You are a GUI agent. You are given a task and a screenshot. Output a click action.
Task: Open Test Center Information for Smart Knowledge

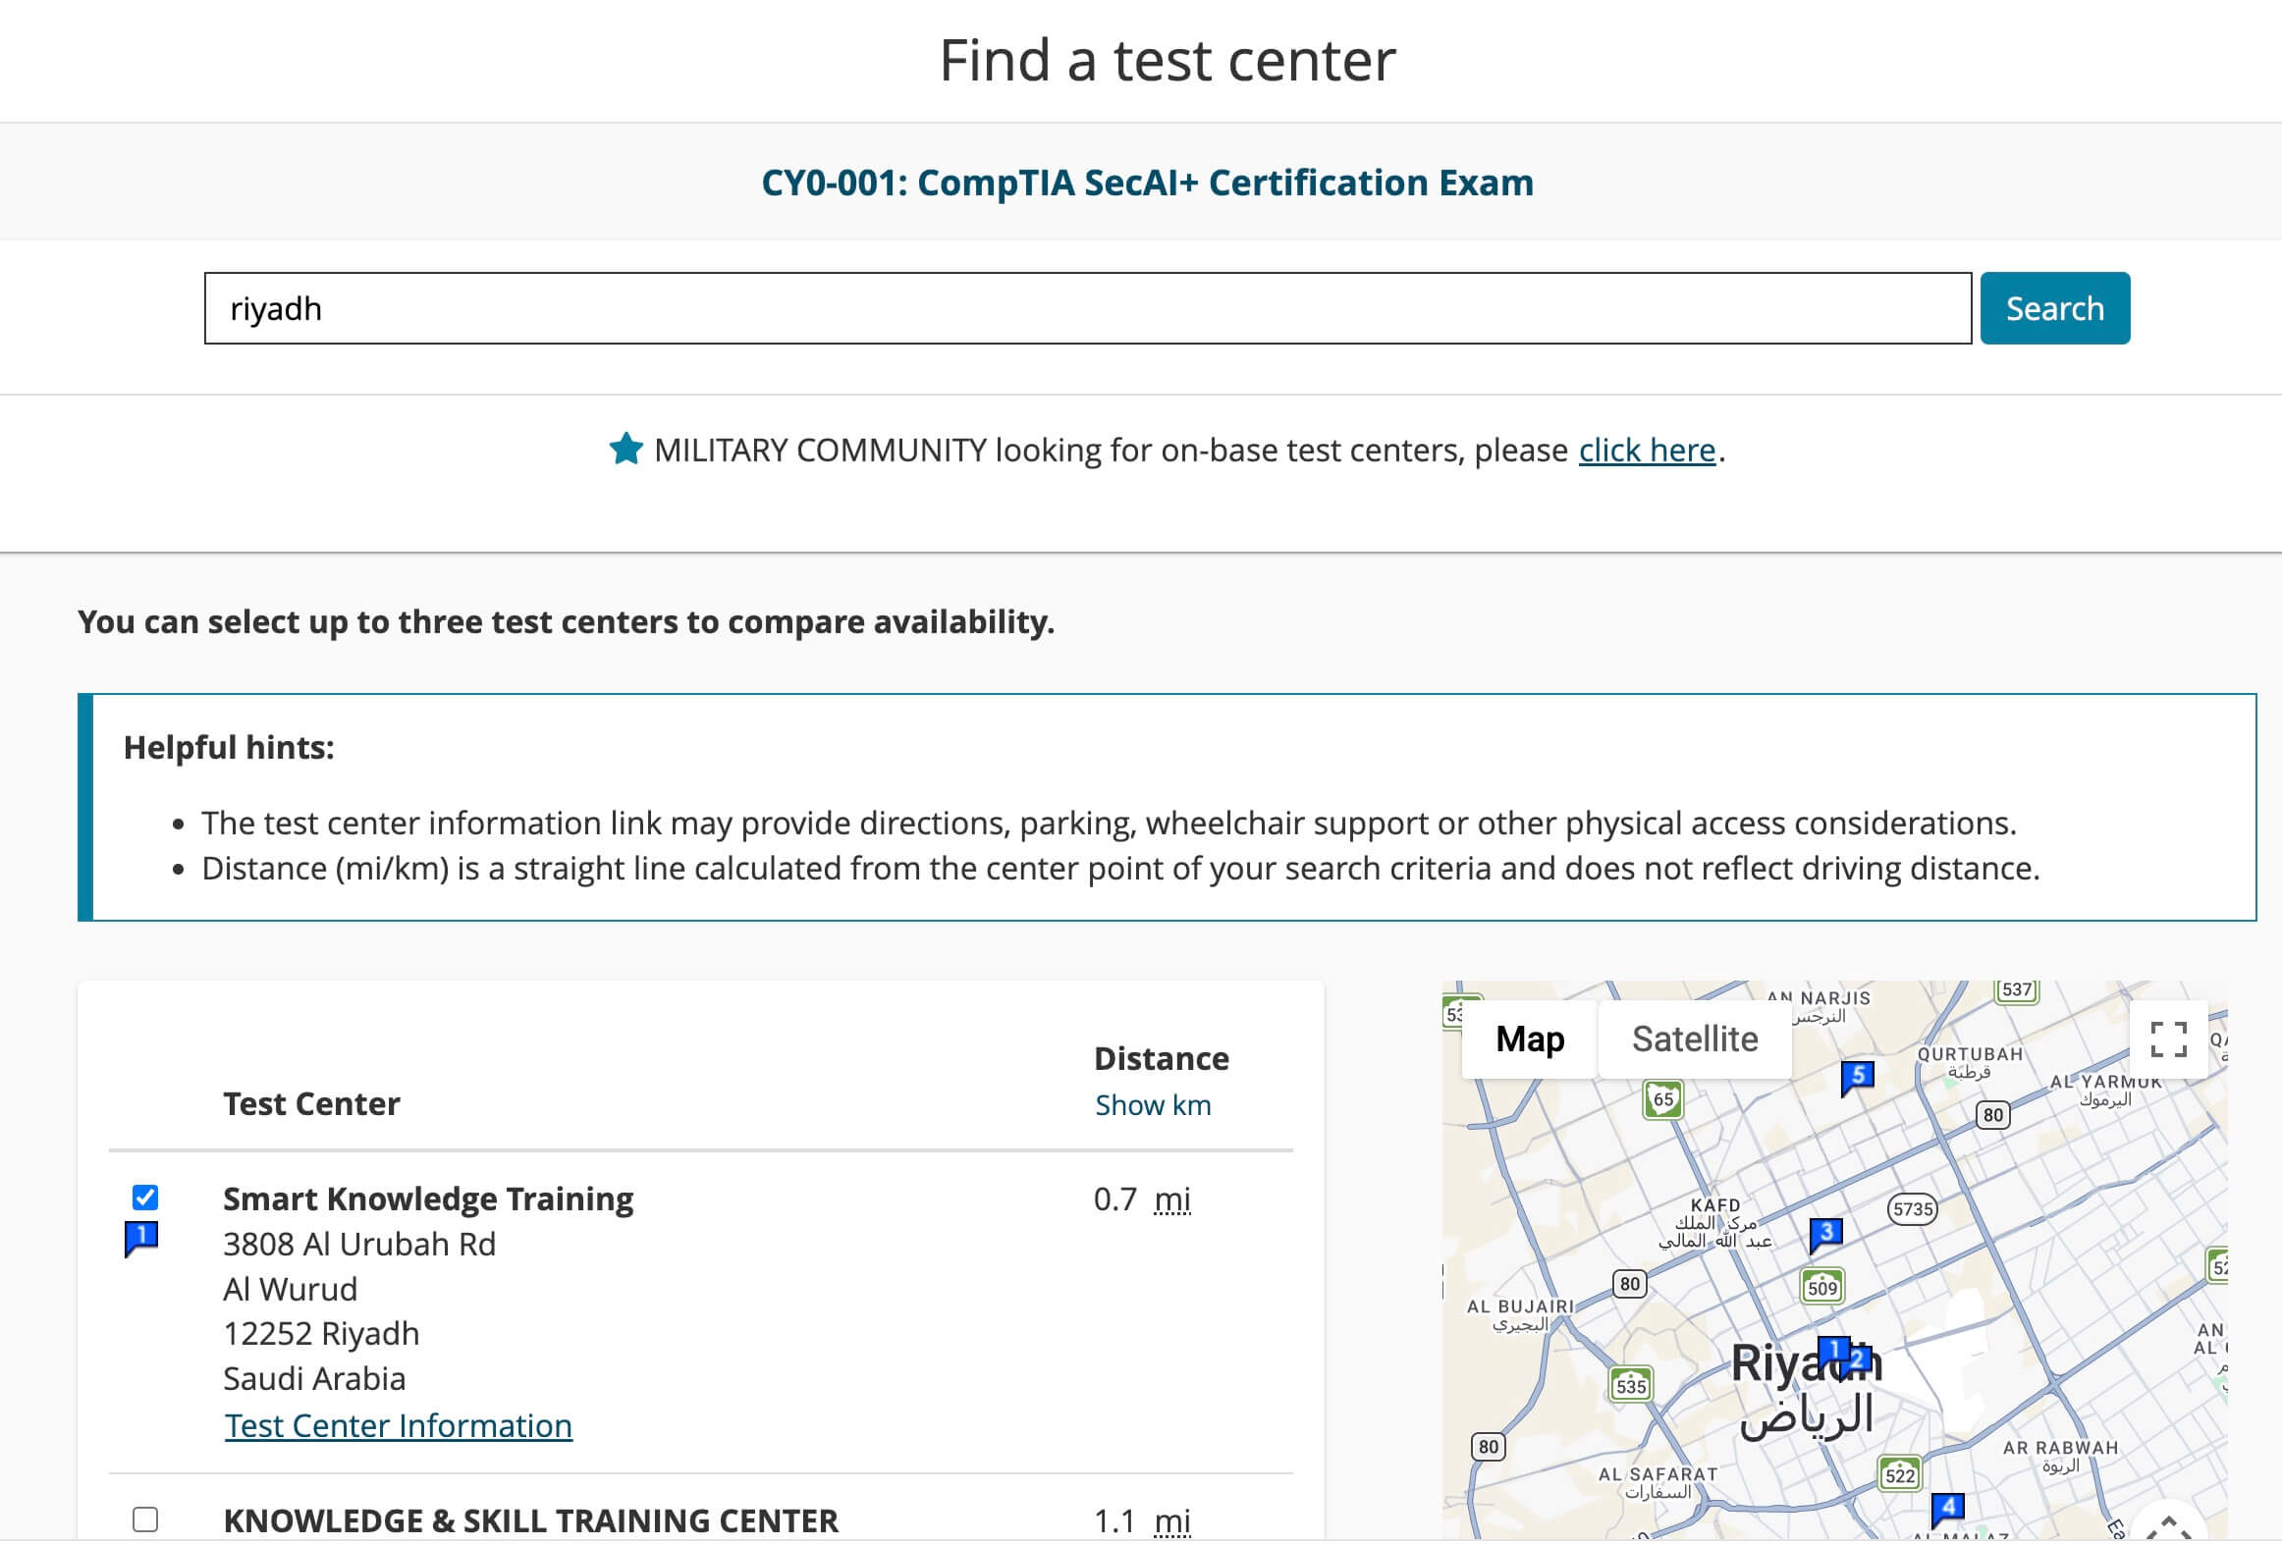[x=398, y=1425]
